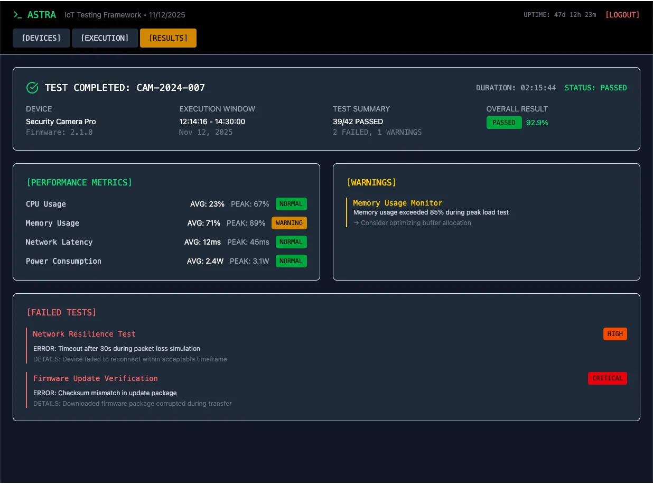The height and width of the screenshot is (484, 653).
Task: Click the 39/42 PASSED summary
Action: pyautogui.click(x=358, y=122)
